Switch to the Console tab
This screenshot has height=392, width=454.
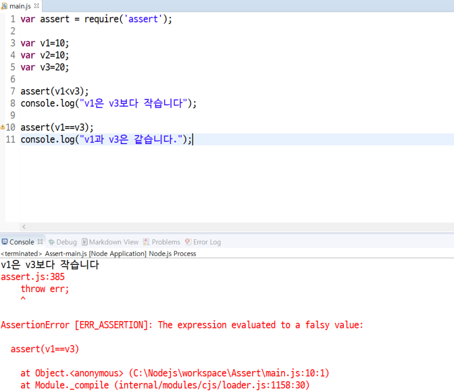point(22,241)
